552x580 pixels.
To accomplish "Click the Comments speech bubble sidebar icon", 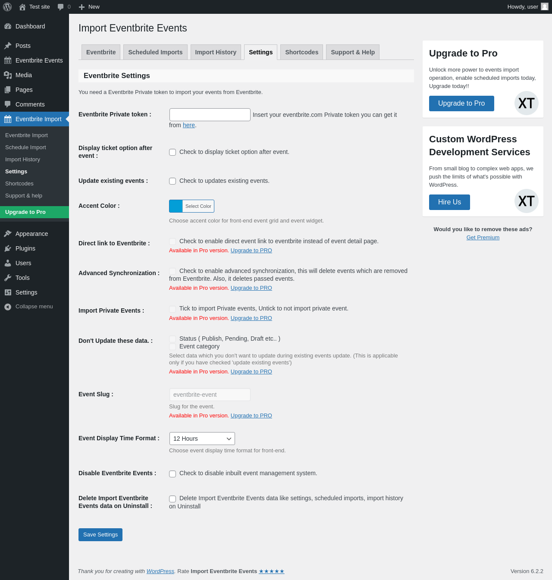I will [x=8, y=104].
